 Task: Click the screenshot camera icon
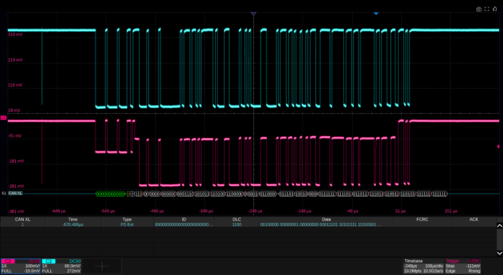point(478,9)
